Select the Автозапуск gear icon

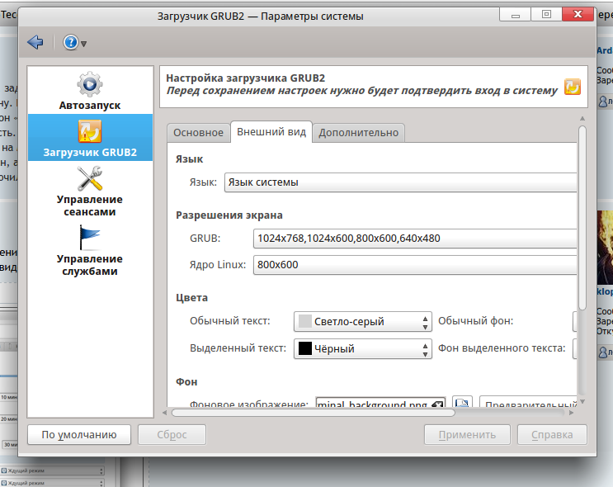point(90,84)
